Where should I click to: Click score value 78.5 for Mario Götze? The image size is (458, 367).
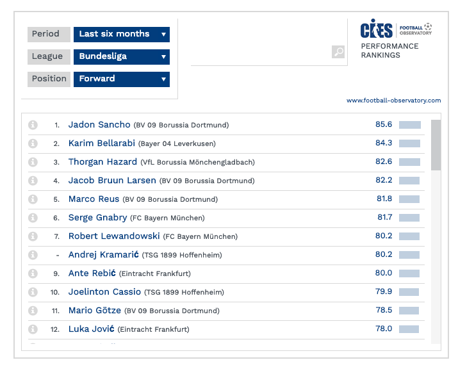click(384, 310)
